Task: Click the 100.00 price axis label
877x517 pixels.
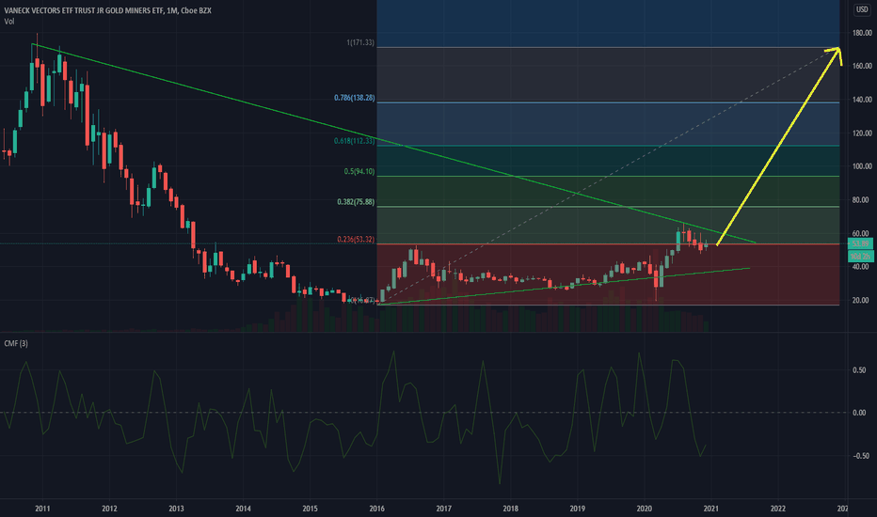Action: (862, 166)
